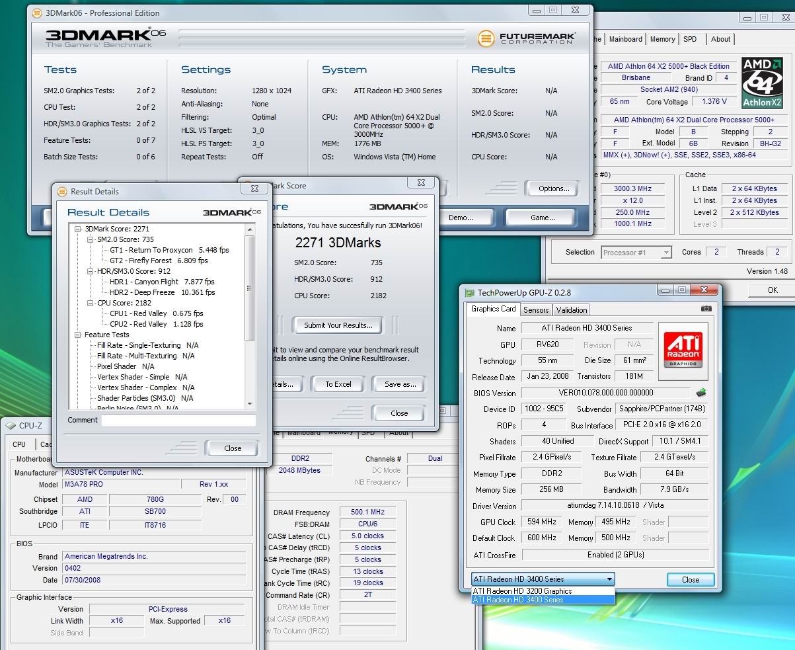Take a GPU-Z screenshot with camera icon
The height and width of the screenshot is (650, 795).
(x=706, y=309)
